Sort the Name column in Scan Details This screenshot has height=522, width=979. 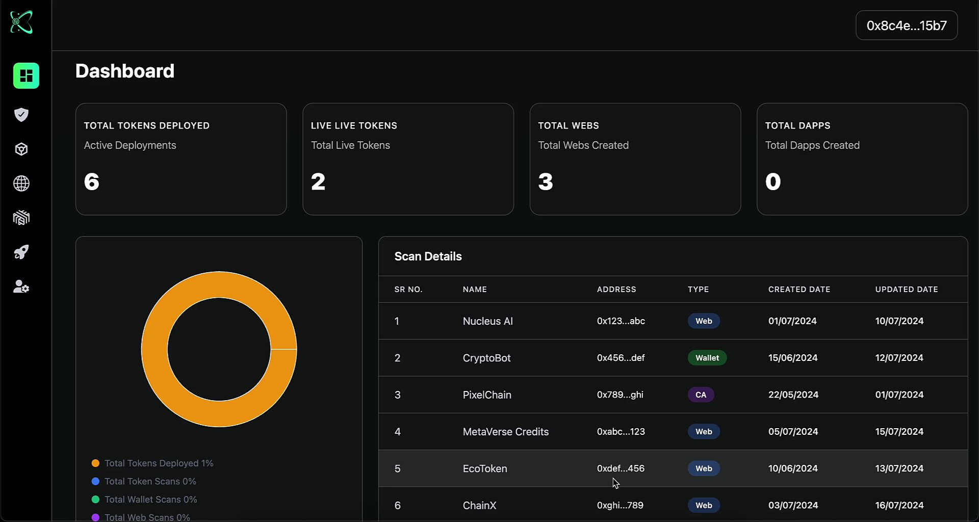pyautogui.click(x=475, y=289)
